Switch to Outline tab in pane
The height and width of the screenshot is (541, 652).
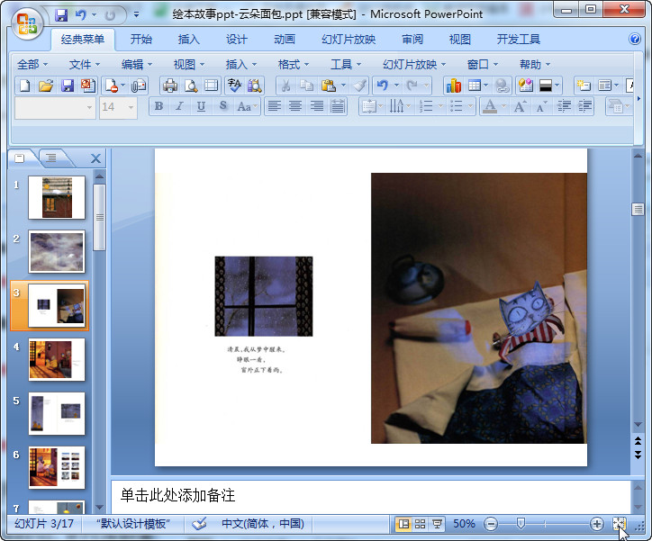click(51, 158)
